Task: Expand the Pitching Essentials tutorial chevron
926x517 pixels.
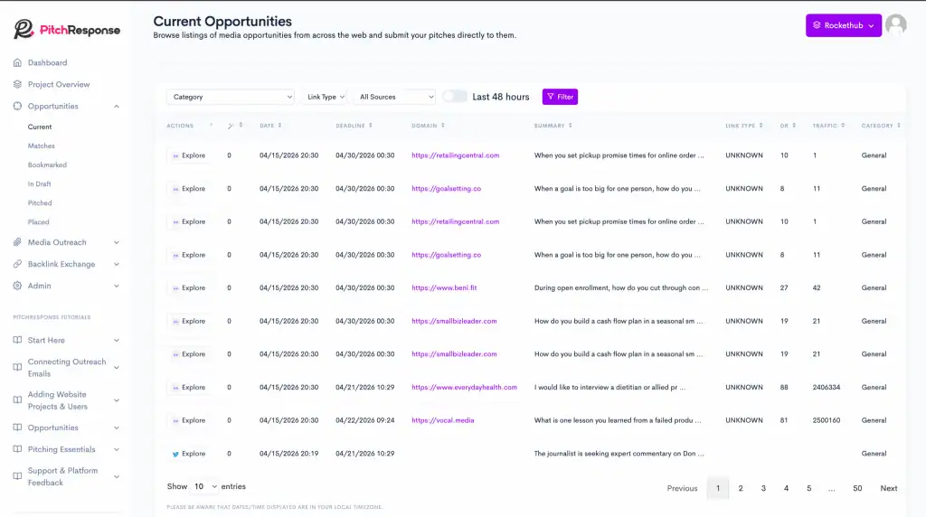Action: pos(117,449)
